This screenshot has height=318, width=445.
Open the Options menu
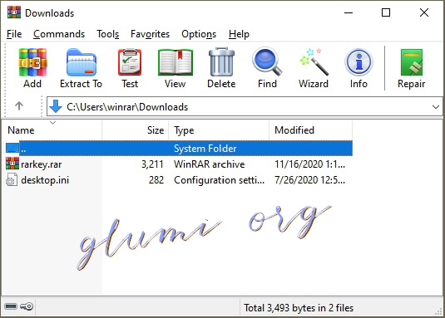tap(199, 34)
